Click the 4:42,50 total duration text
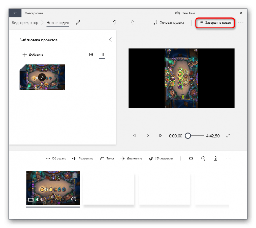 pyautogui.click(x=213, y=136)
